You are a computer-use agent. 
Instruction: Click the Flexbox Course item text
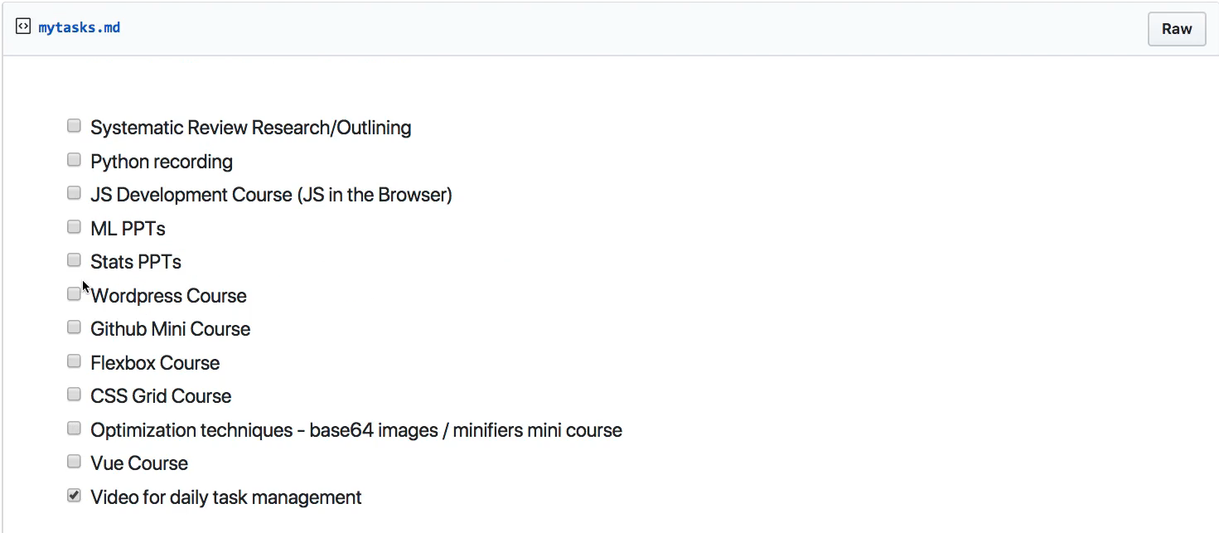(x=155, y=363)
